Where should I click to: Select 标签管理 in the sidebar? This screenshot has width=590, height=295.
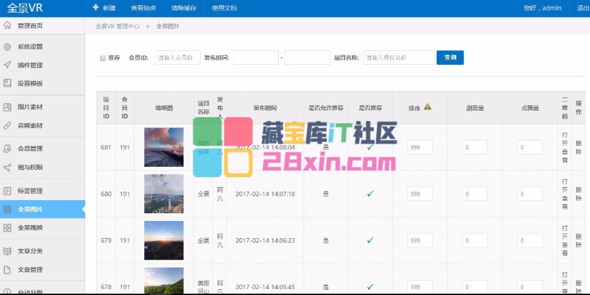tap(30, 191)
